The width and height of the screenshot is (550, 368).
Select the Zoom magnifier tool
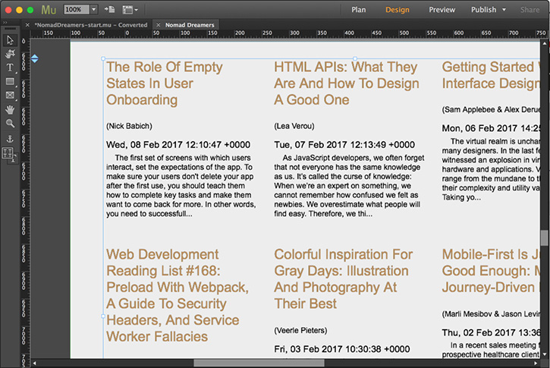click(x=10, y=123)
